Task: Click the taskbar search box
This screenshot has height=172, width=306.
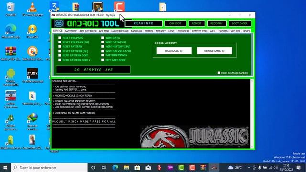Action: pos(49,168)
